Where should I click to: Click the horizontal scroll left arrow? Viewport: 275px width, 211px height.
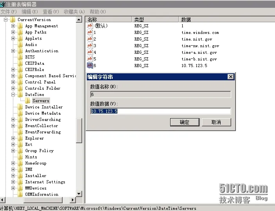[x=2, y=200]
